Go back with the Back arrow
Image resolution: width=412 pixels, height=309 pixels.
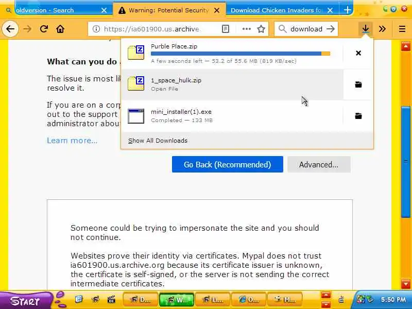coord(10,29)
